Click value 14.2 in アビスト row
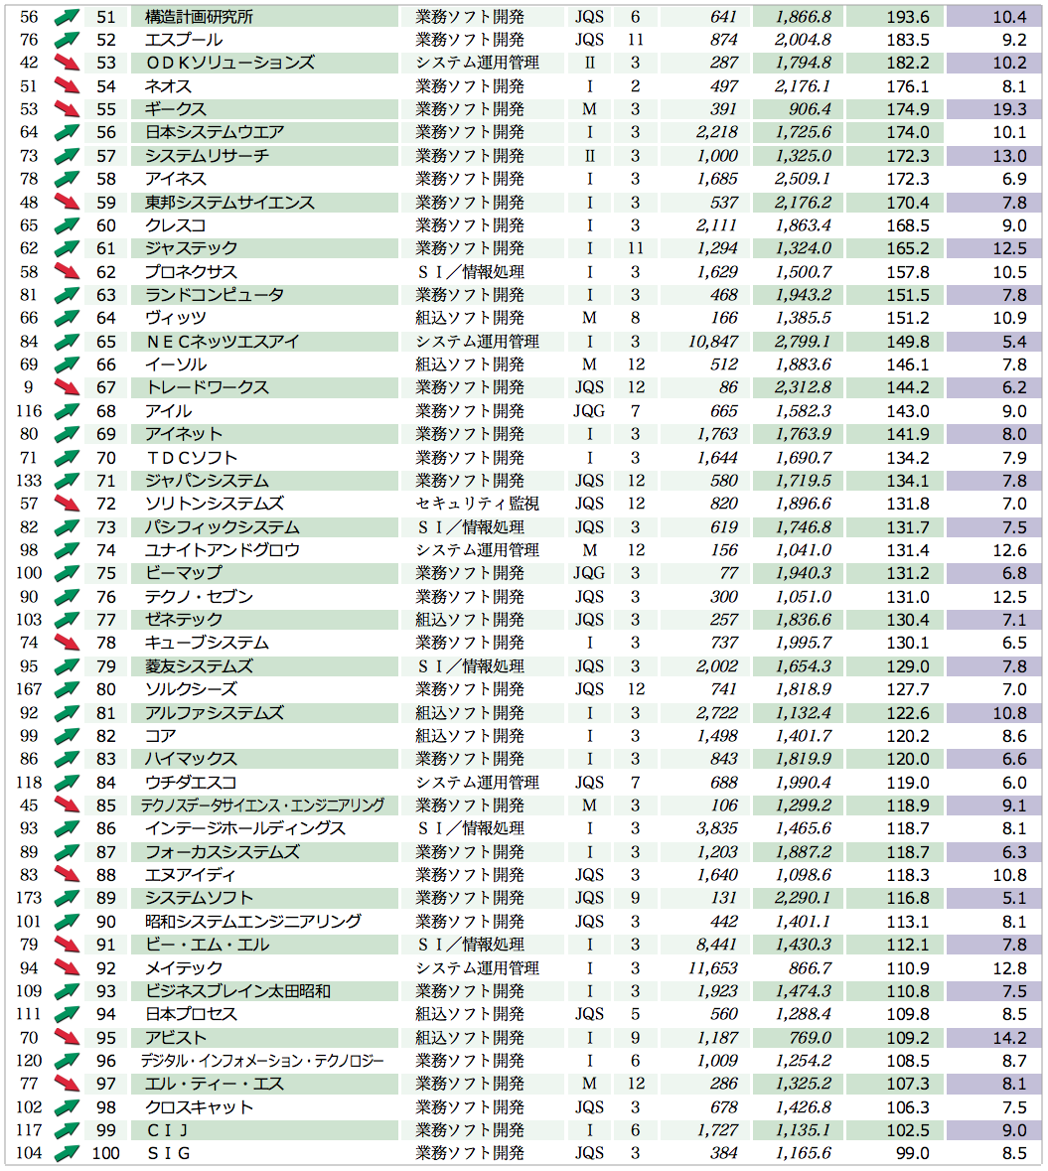This screenshot has width=1048, height=1171. coord(1010,1037)
